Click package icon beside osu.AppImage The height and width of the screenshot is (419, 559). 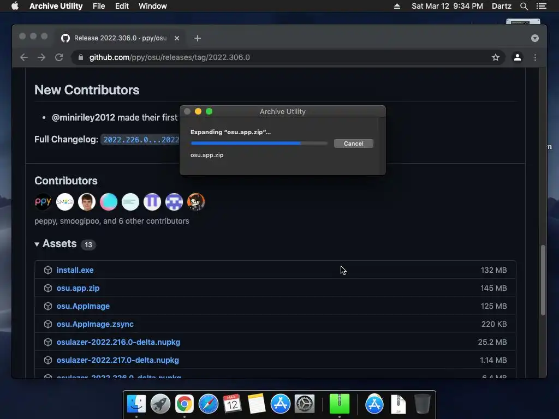[48, 306]
